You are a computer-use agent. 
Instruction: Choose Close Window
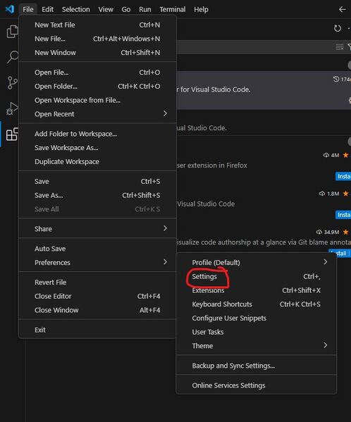[97, 310]
